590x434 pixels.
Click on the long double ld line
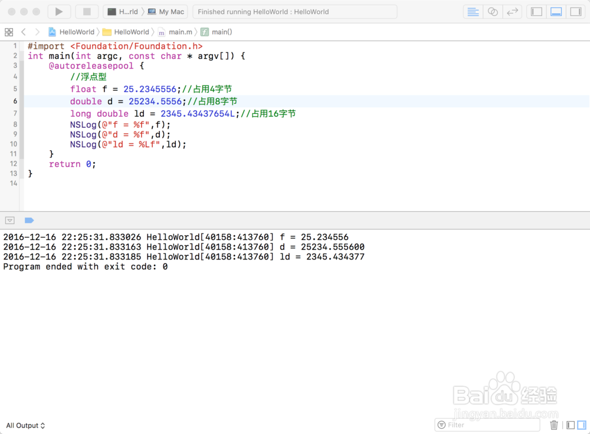183,114
